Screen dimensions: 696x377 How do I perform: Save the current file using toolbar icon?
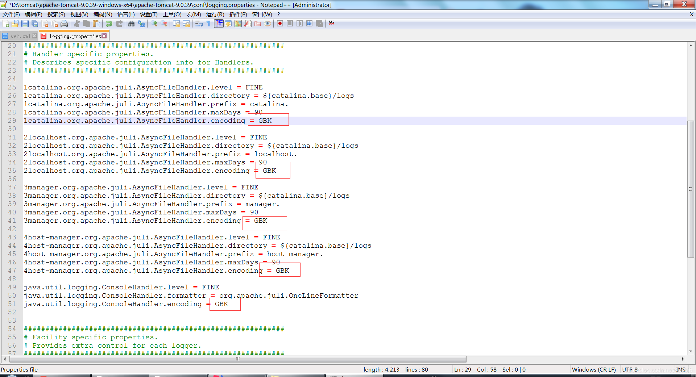(x=25, y=24)
